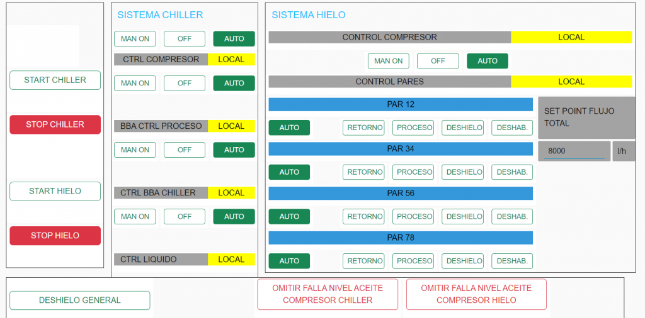Image resolution: width=645 pixels, height=318 pixels.
Task: Enable AUTO below chiller CTRL COMPRESOR label
Action: pos(234,83)
